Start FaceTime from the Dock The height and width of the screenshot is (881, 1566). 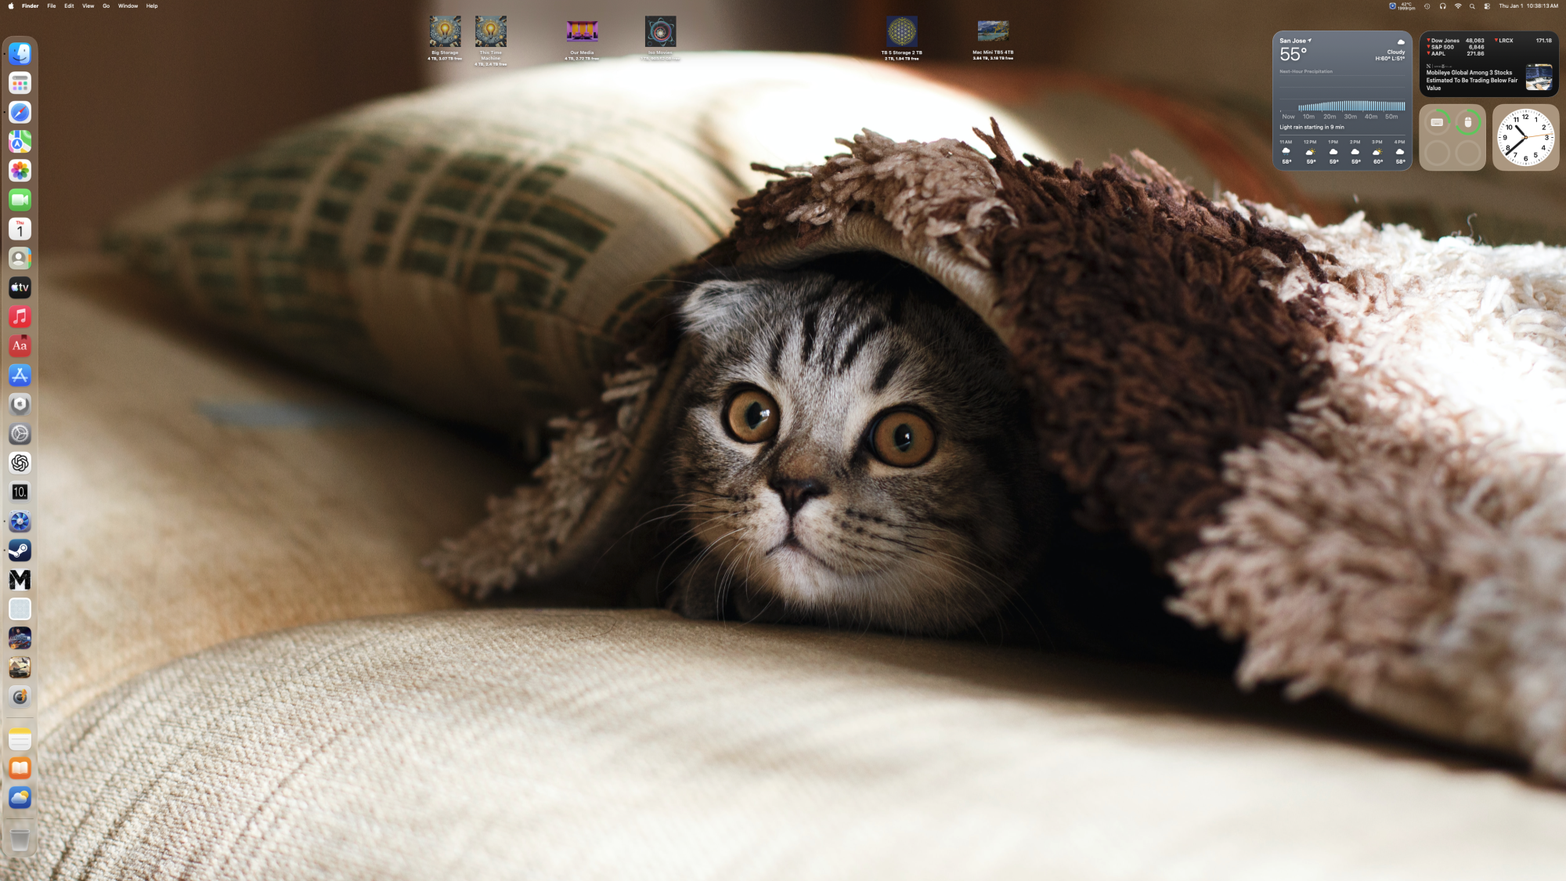point(20,200)
